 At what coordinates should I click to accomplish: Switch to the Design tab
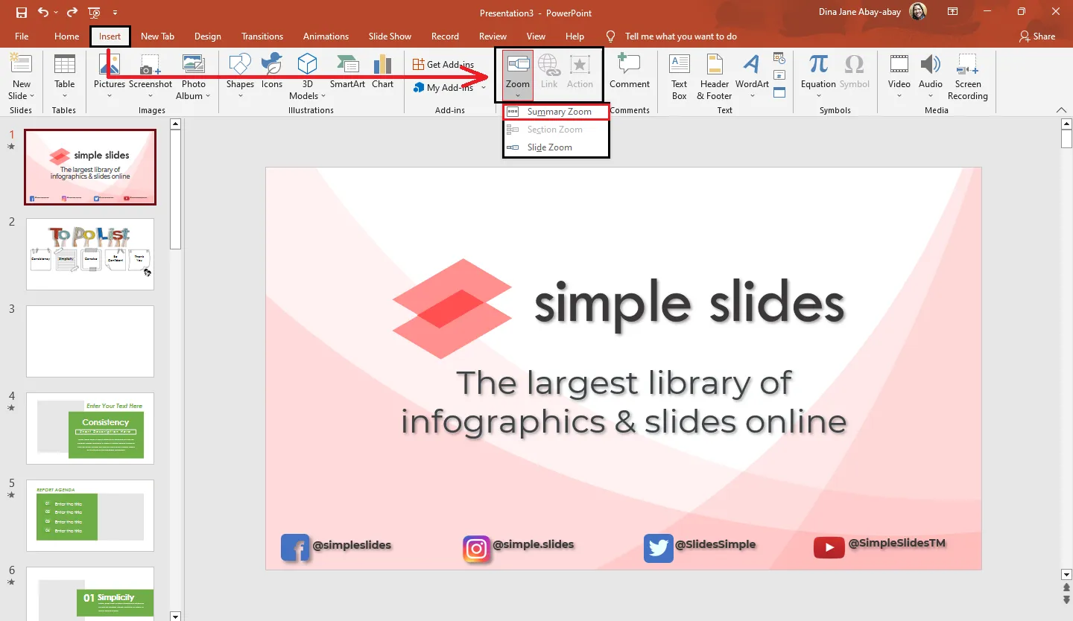(207, 36)
